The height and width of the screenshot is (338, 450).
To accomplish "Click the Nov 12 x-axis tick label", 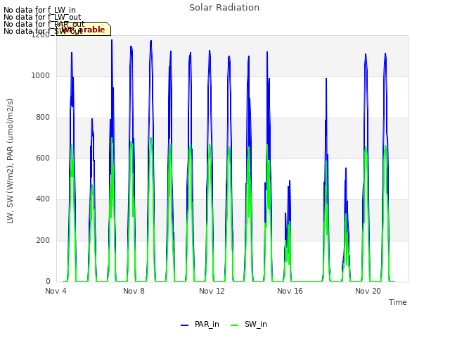I will click(212, 291).
